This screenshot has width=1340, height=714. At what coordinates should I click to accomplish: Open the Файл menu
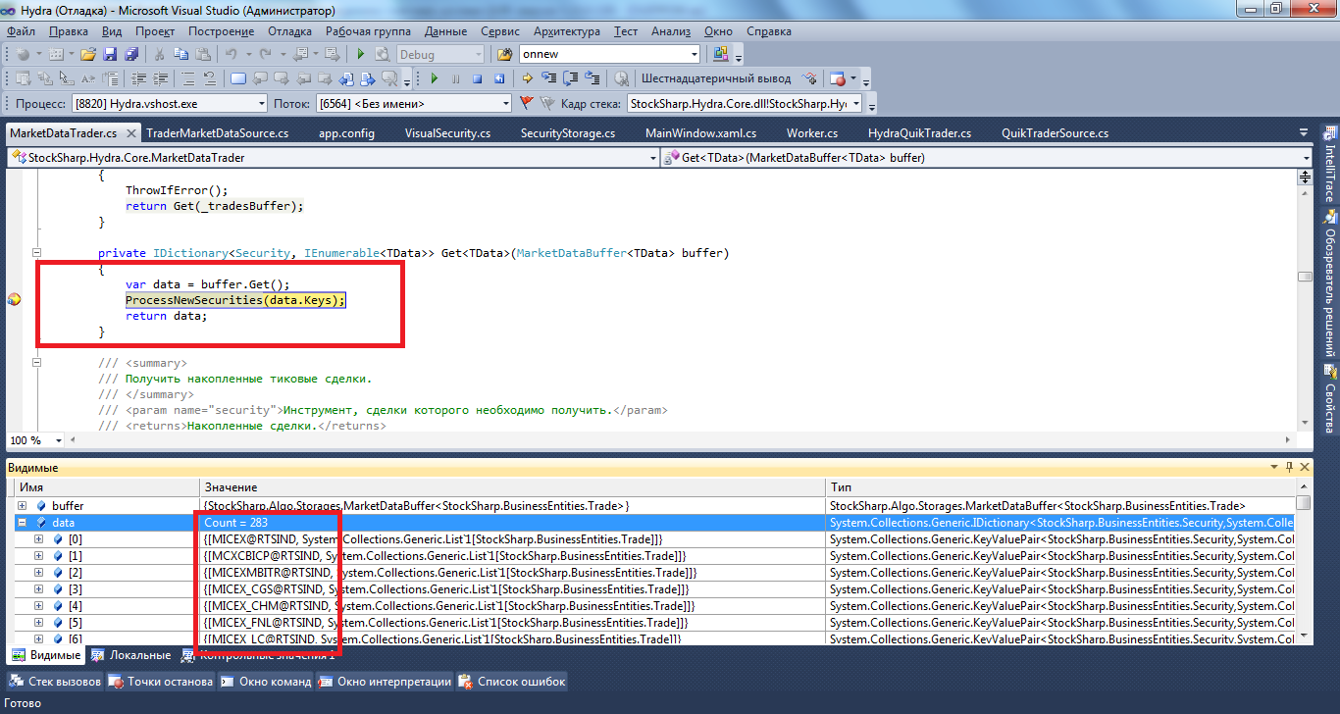point(21,31)
